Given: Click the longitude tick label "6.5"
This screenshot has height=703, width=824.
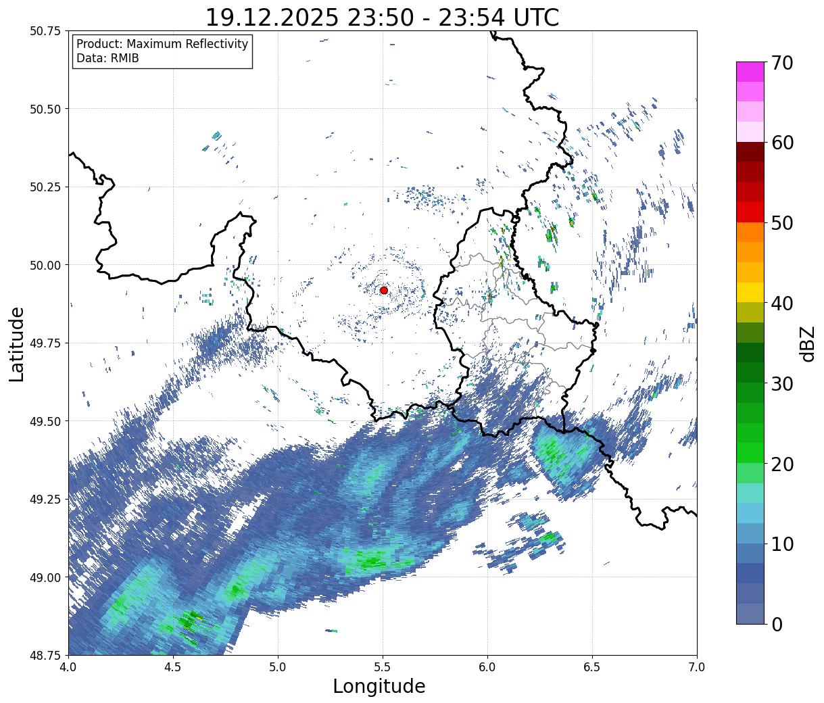Looking at the screenshot, I should pyautogui.click(x=592, y=666).
